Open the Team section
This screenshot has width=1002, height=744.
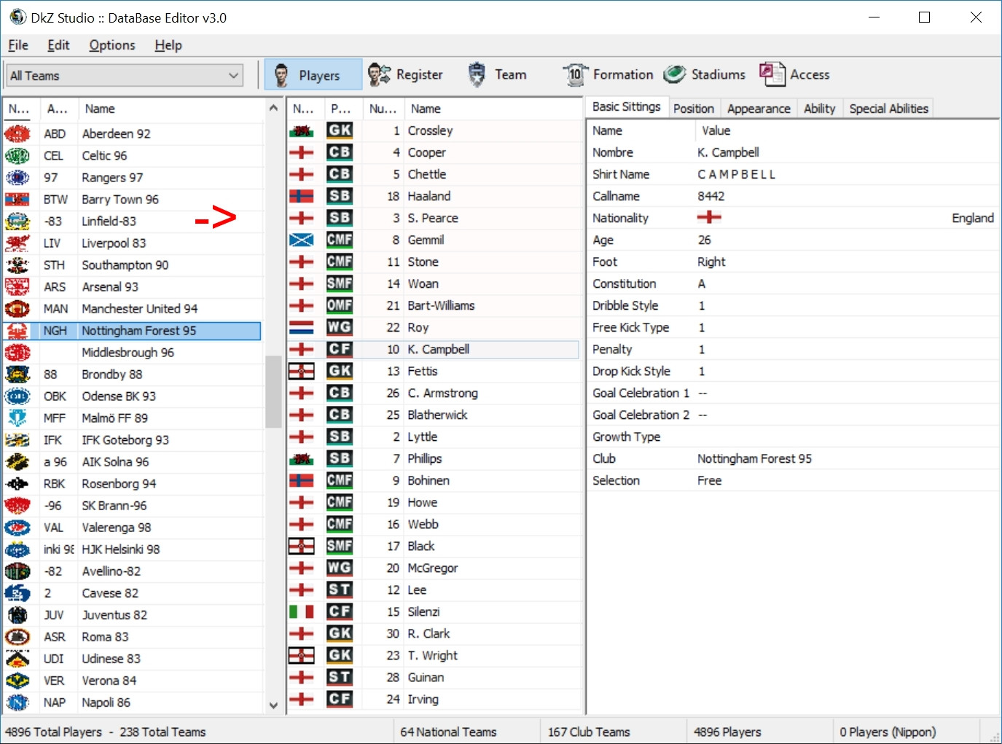click(498, 74)
